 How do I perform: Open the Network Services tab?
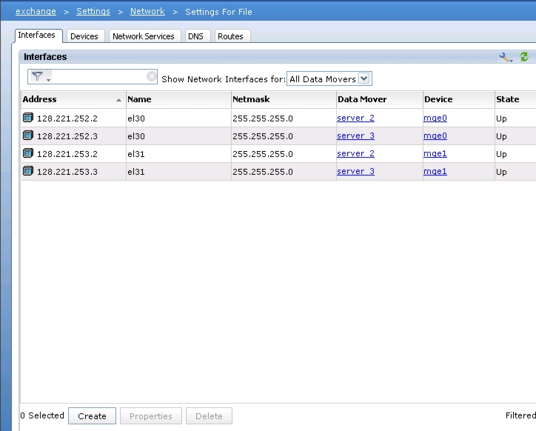(x=144, y=36)
